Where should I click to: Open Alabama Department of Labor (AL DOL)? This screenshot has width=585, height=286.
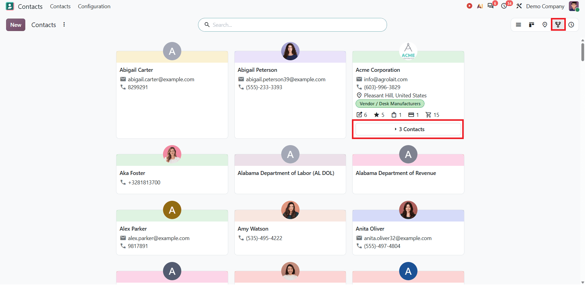click(290, 174)
